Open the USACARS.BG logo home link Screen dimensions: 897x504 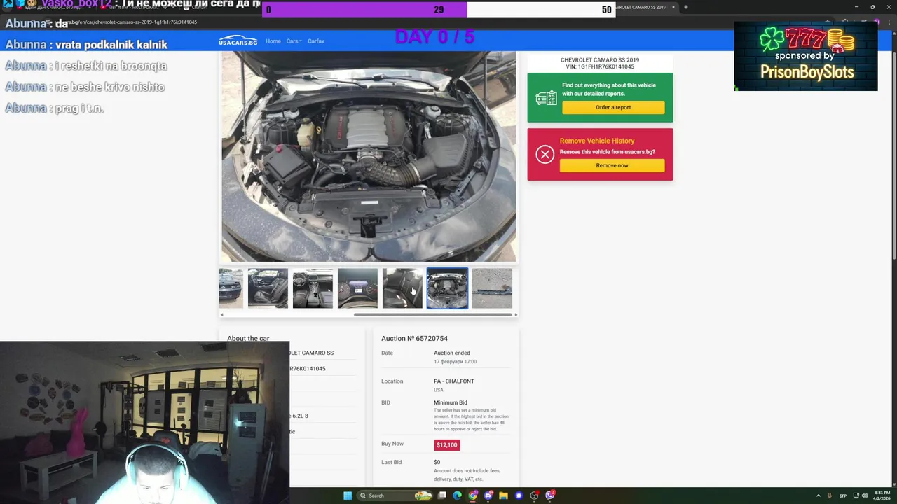[x=238, y=41]
